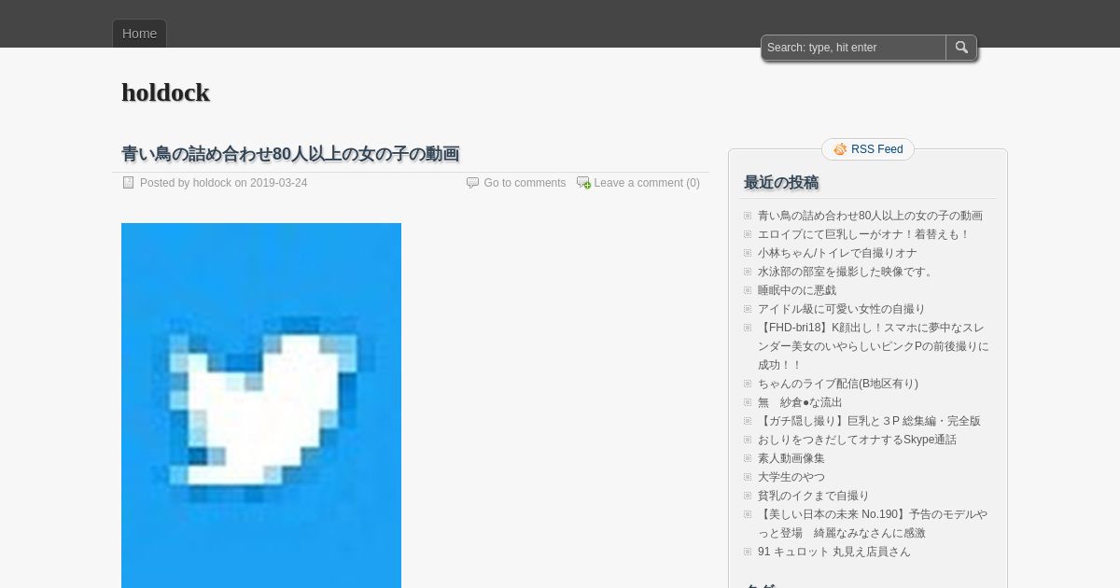Open sidebar post 貧乳のイクまで自撮り
The width and height of the screenshot is (1120, 588).
click(x=814, y=496)
